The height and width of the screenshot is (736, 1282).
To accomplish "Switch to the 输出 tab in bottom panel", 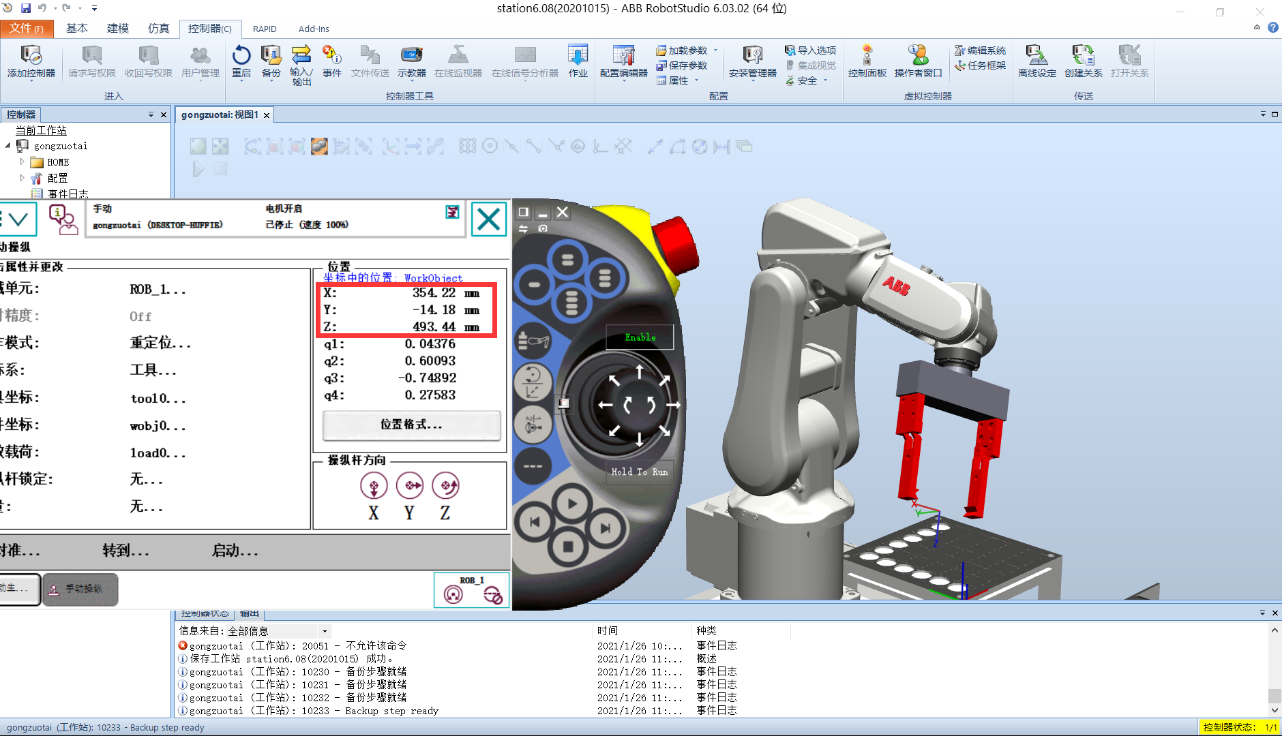I will click(x=248, y=613).
